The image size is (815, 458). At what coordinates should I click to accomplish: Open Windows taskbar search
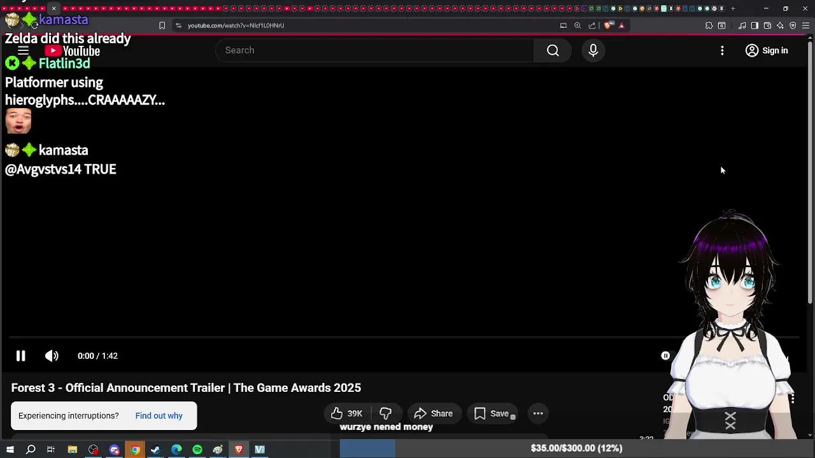pos(31,449)
